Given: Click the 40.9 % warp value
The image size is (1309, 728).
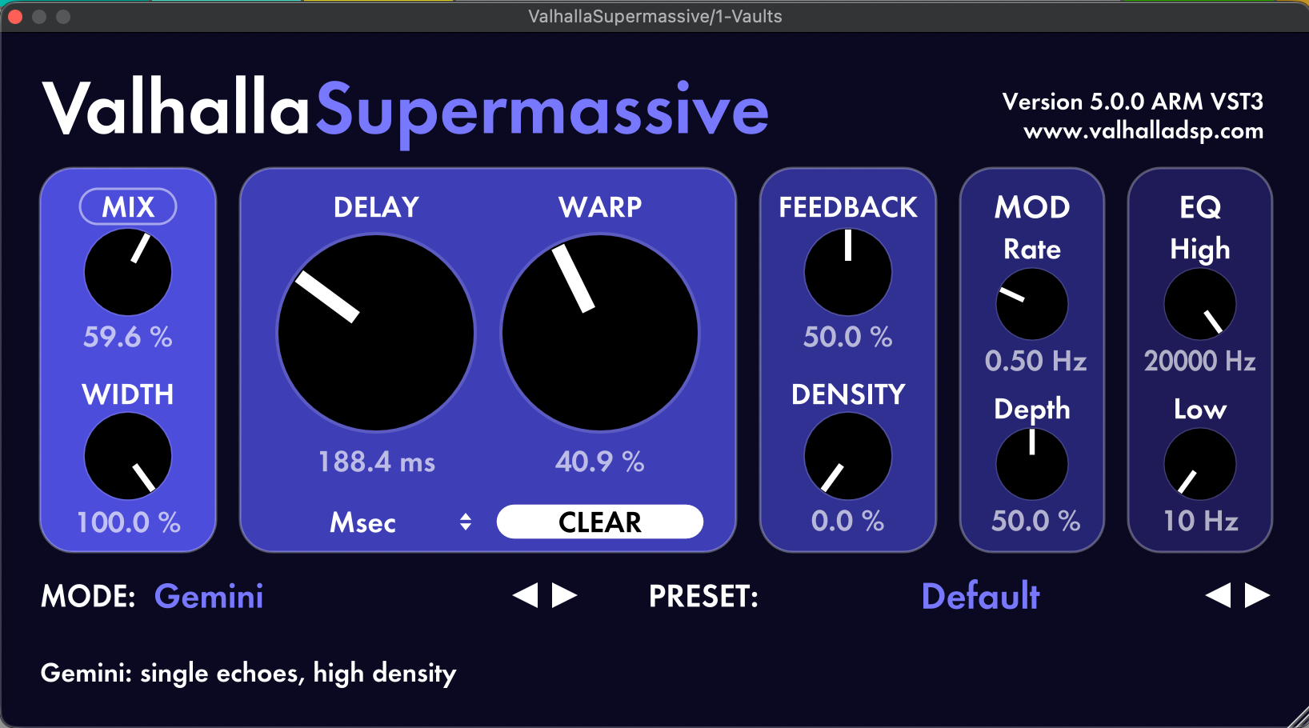Looking at the screenshot, I should [600, 462].
